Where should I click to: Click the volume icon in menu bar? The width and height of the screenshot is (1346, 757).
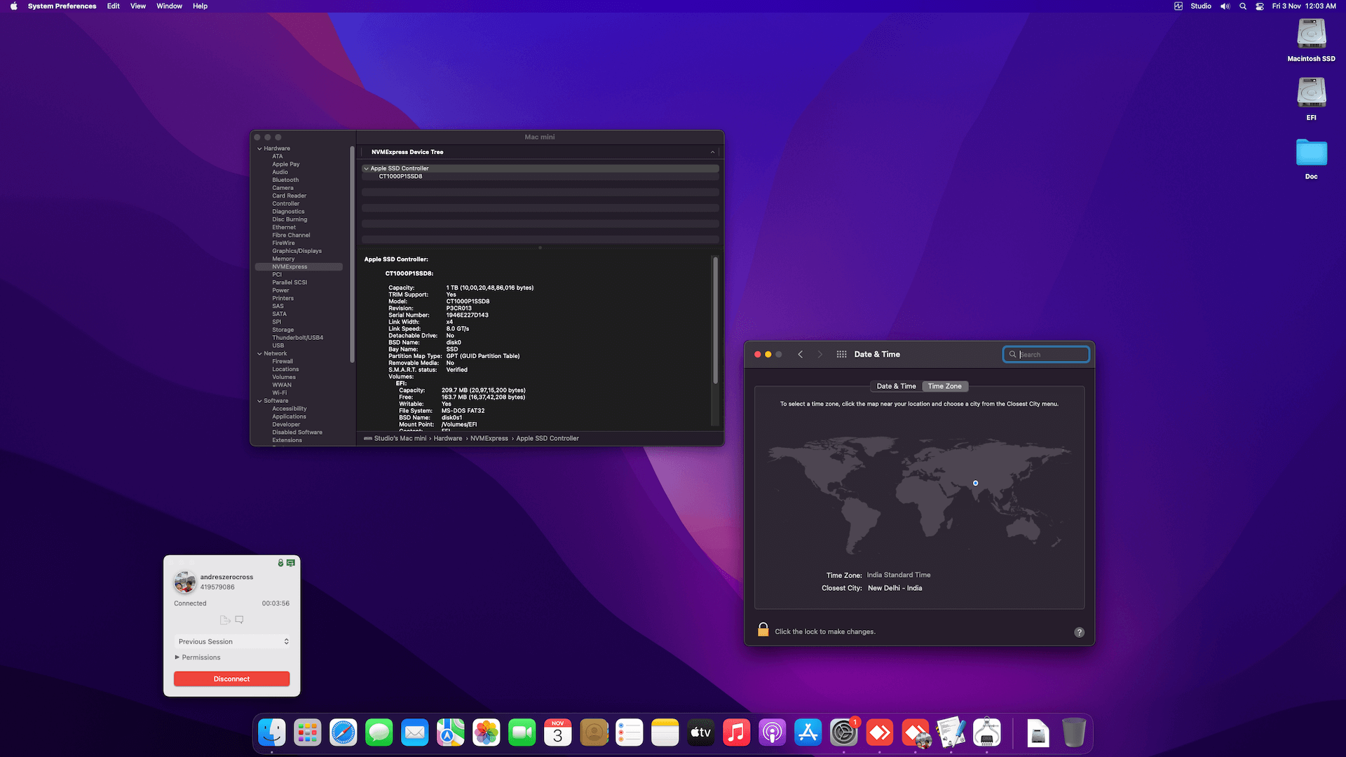(x=1225, y=6)
